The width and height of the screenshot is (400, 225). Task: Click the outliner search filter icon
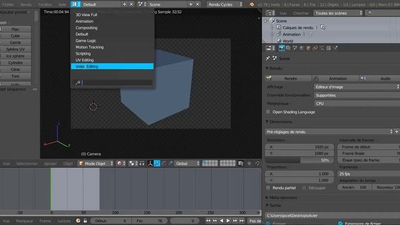[x=369, y=12]
